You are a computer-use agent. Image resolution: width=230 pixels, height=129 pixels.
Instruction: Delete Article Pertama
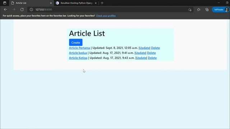(x=156, y=48)
